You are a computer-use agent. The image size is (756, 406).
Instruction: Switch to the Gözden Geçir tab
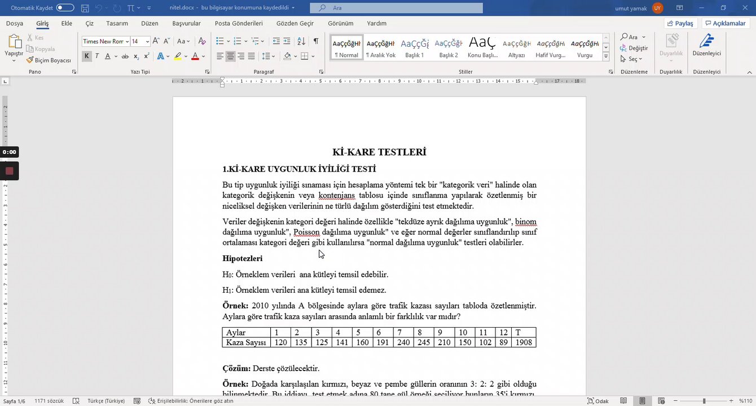click(x=295, y=24)
